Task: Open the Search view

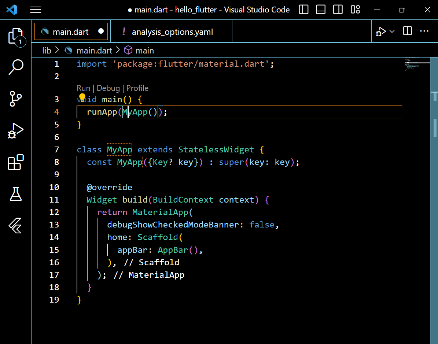Action: click(x=16, y=67)
